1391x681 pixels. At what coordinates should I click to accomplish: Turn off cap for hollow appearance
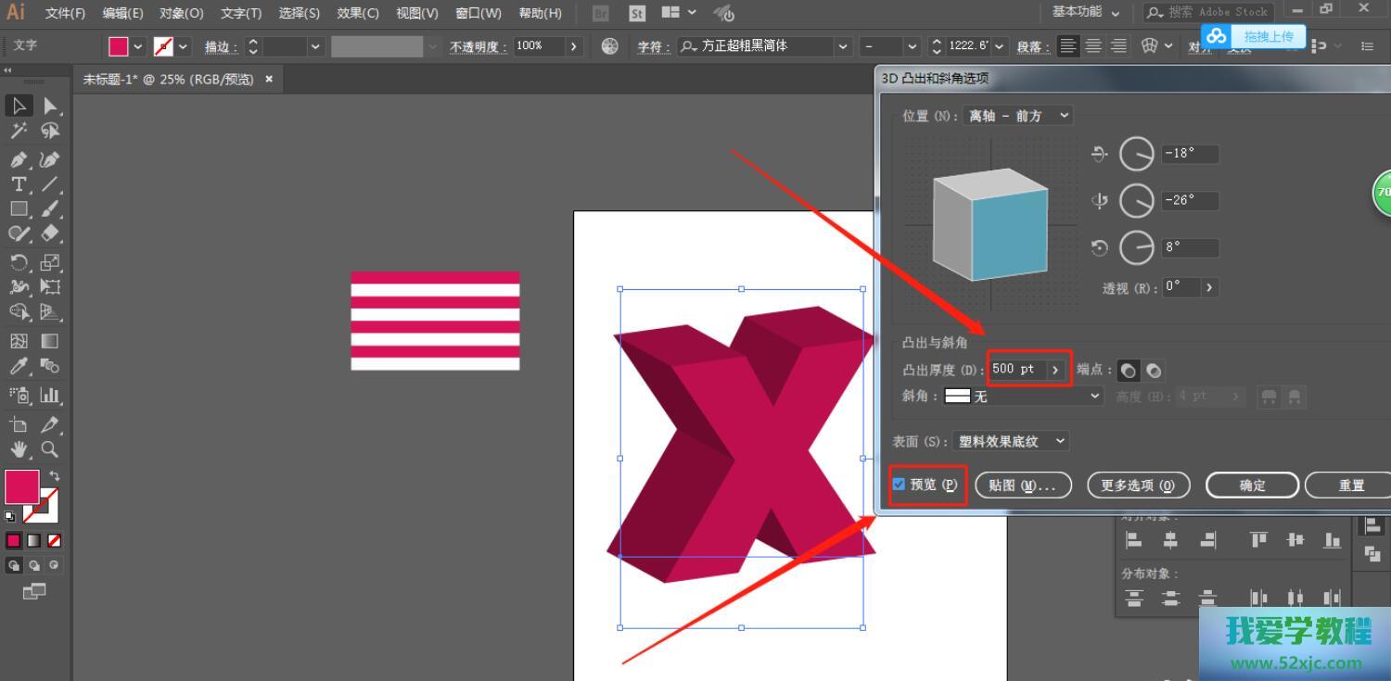pos(1153,371)
